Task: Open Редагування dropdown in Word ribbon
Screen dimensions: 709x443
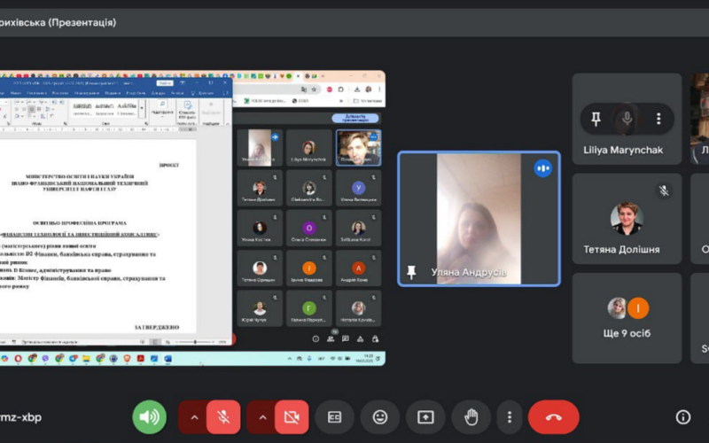Action: coord(162,108)
